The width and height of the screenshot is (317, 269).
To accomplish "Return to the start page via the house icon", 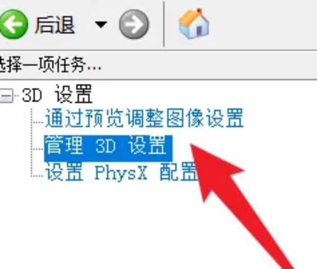I will 194,24.
